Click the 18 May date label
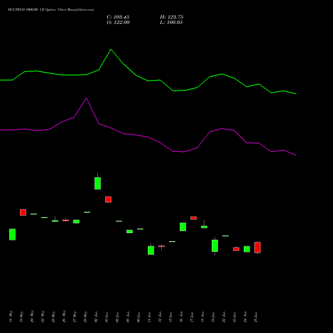 click(11, 316)
